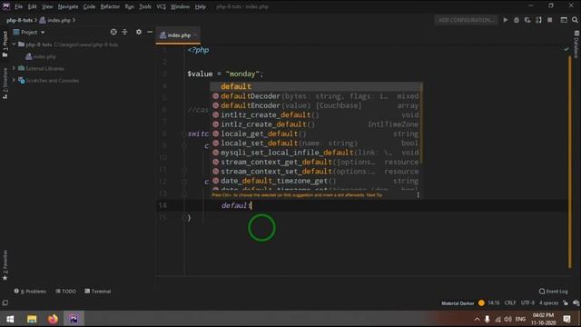Screen dimensions: 581x327
Task: Choose locale_get_default completion suggestion
Action: (x=316, y=134)
